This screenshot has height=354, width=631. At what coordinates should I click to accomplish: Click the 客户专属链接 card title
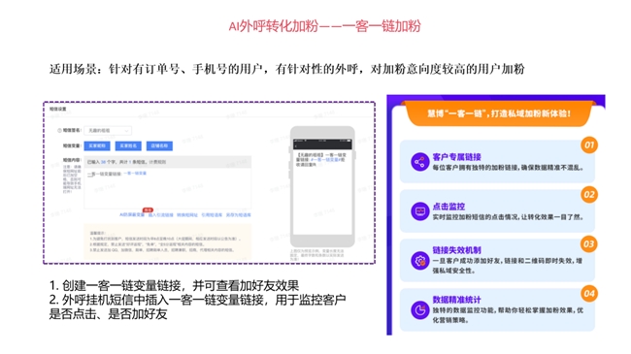(x=457, y=157)
